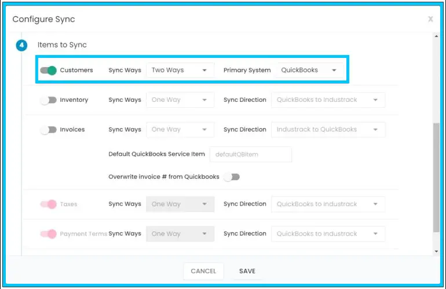Toggle the Payment Terms sync switch
This screenshot has height=289, width=446.
coord(48,234)
